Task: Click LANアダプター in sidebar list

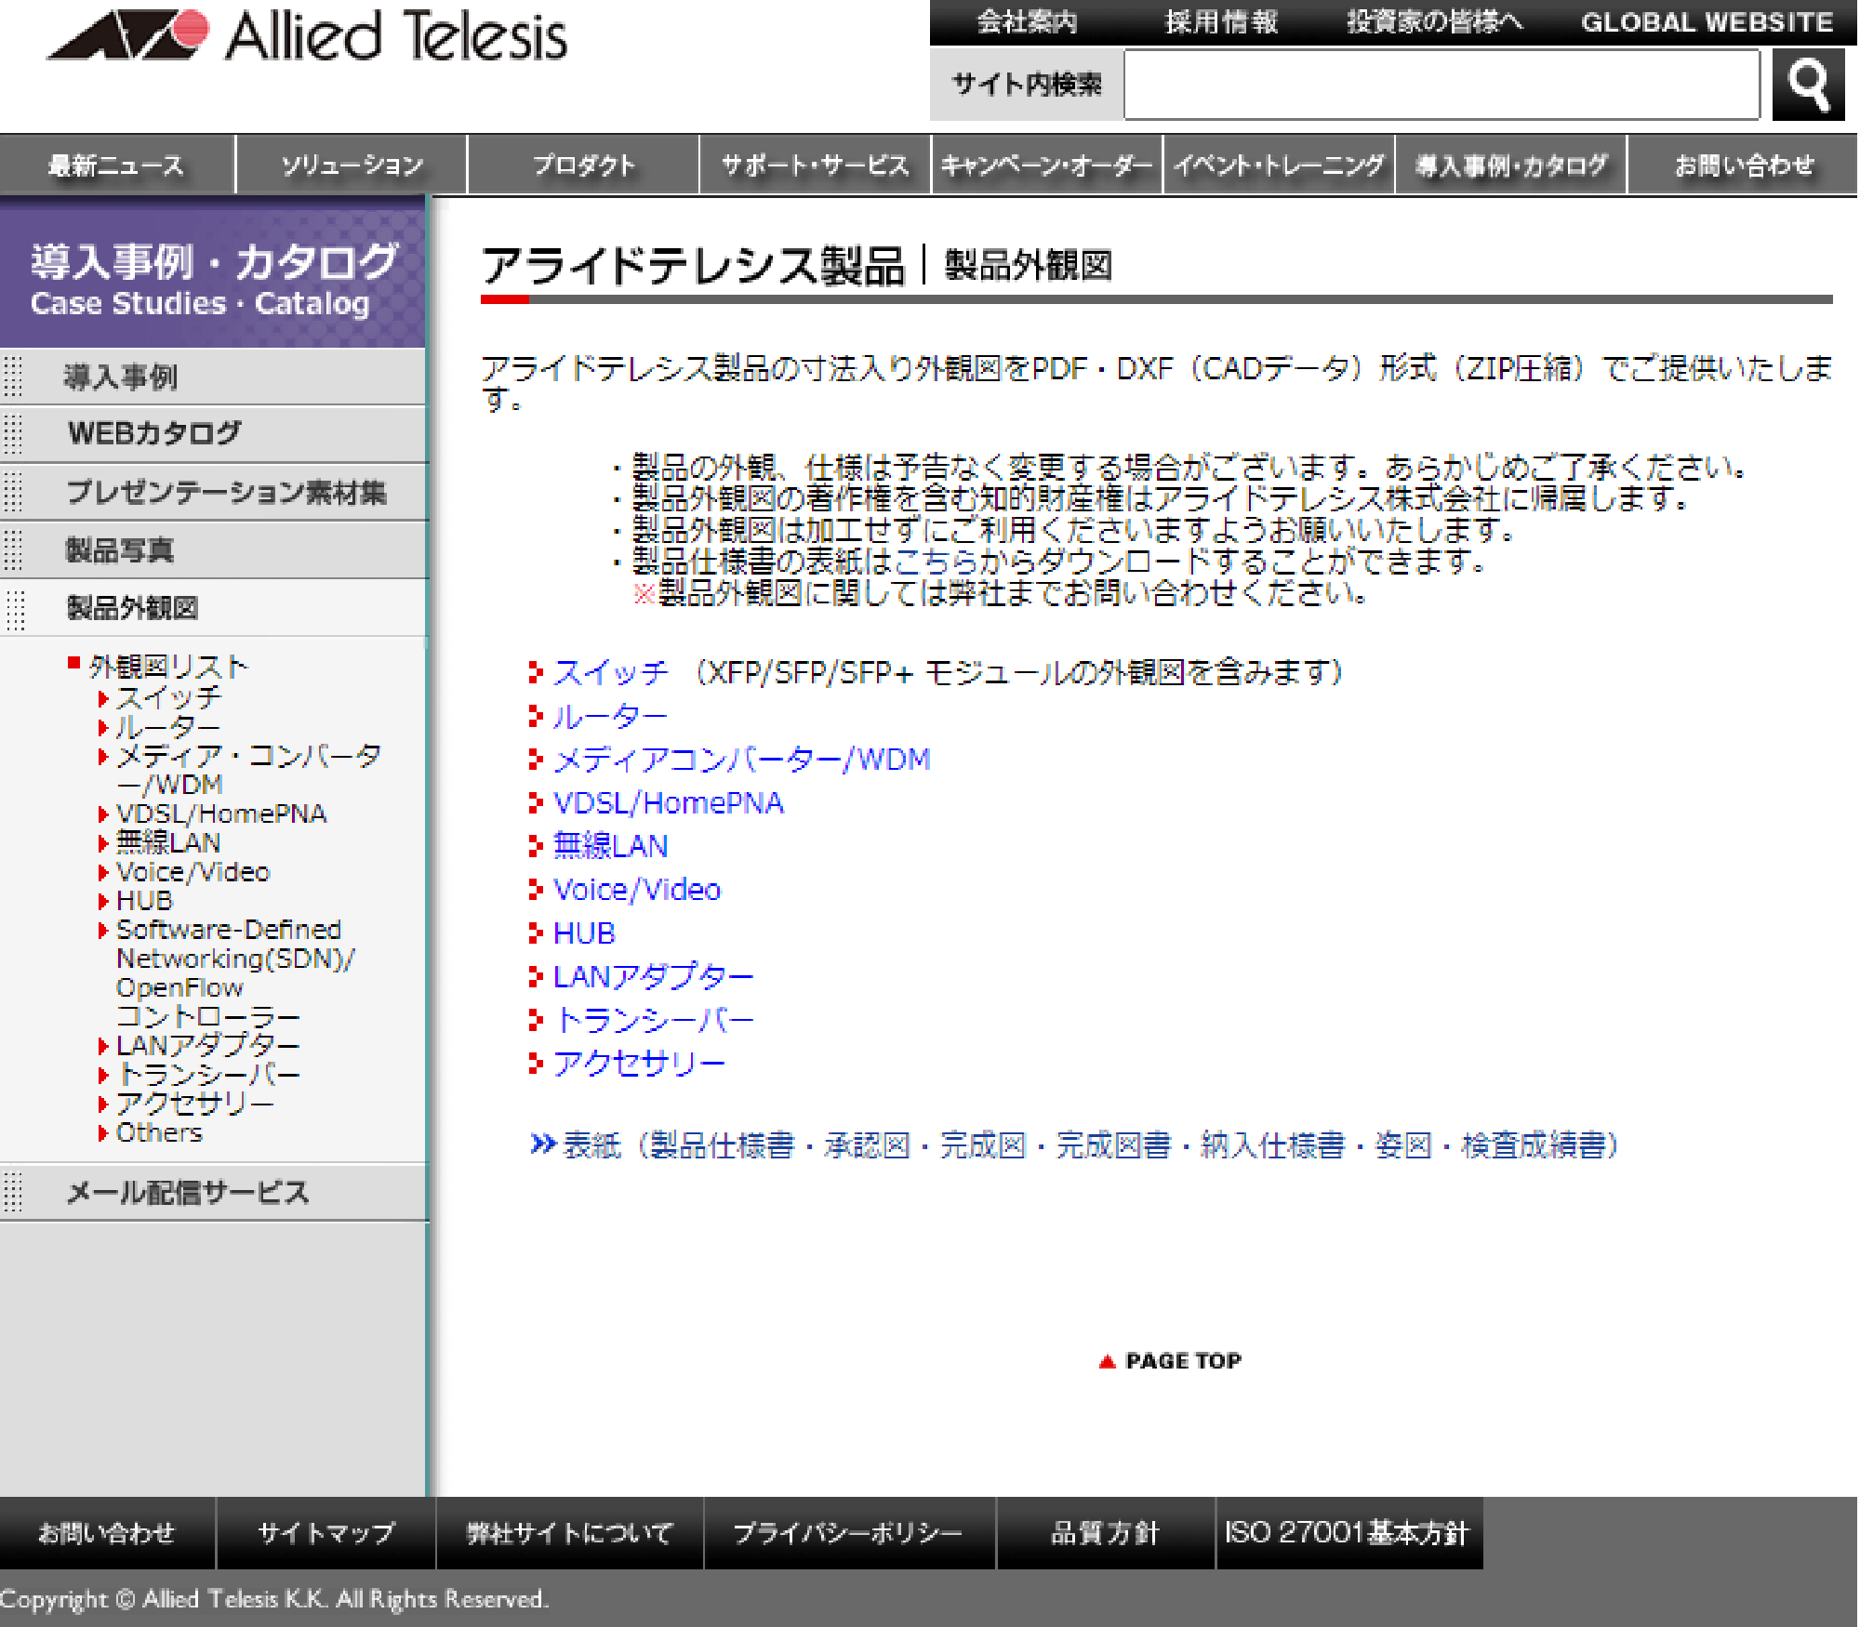Action: coord(207,1045)
